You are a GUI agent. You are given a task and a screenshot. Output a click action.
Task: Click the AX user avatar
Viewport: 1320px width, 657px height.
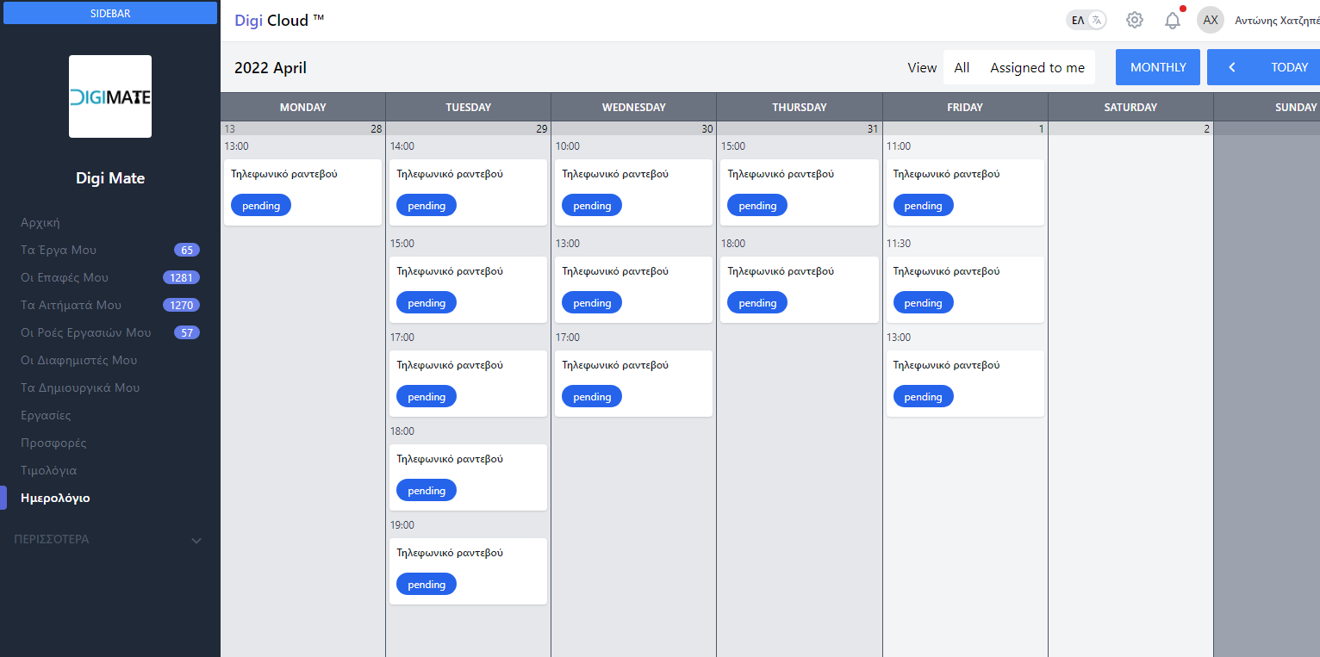(x=1211, y=20)
